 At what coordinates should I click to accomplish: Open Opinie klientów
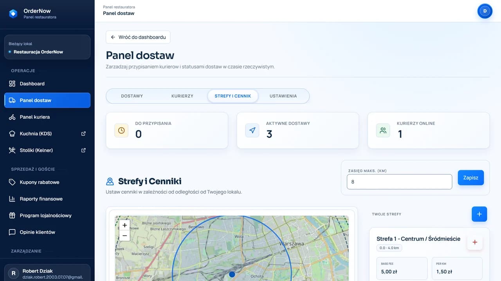(x=47, y=232)
